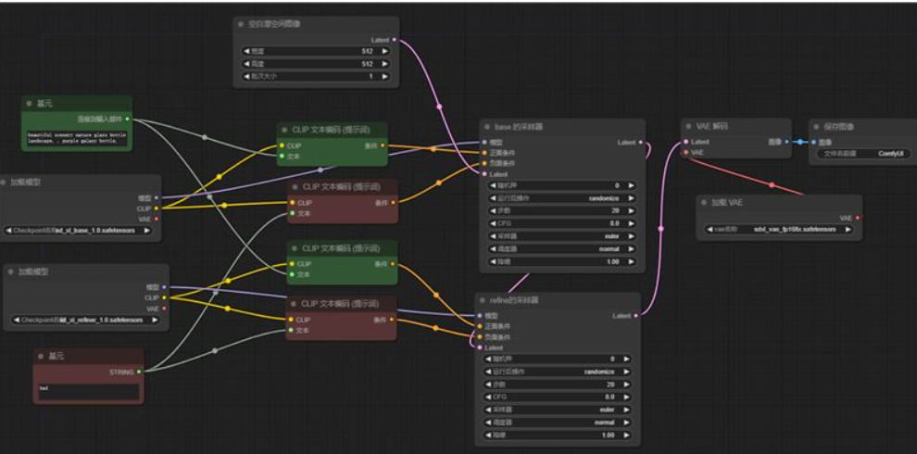Click the 图像 output port on VAE 解码

(786, 142)
